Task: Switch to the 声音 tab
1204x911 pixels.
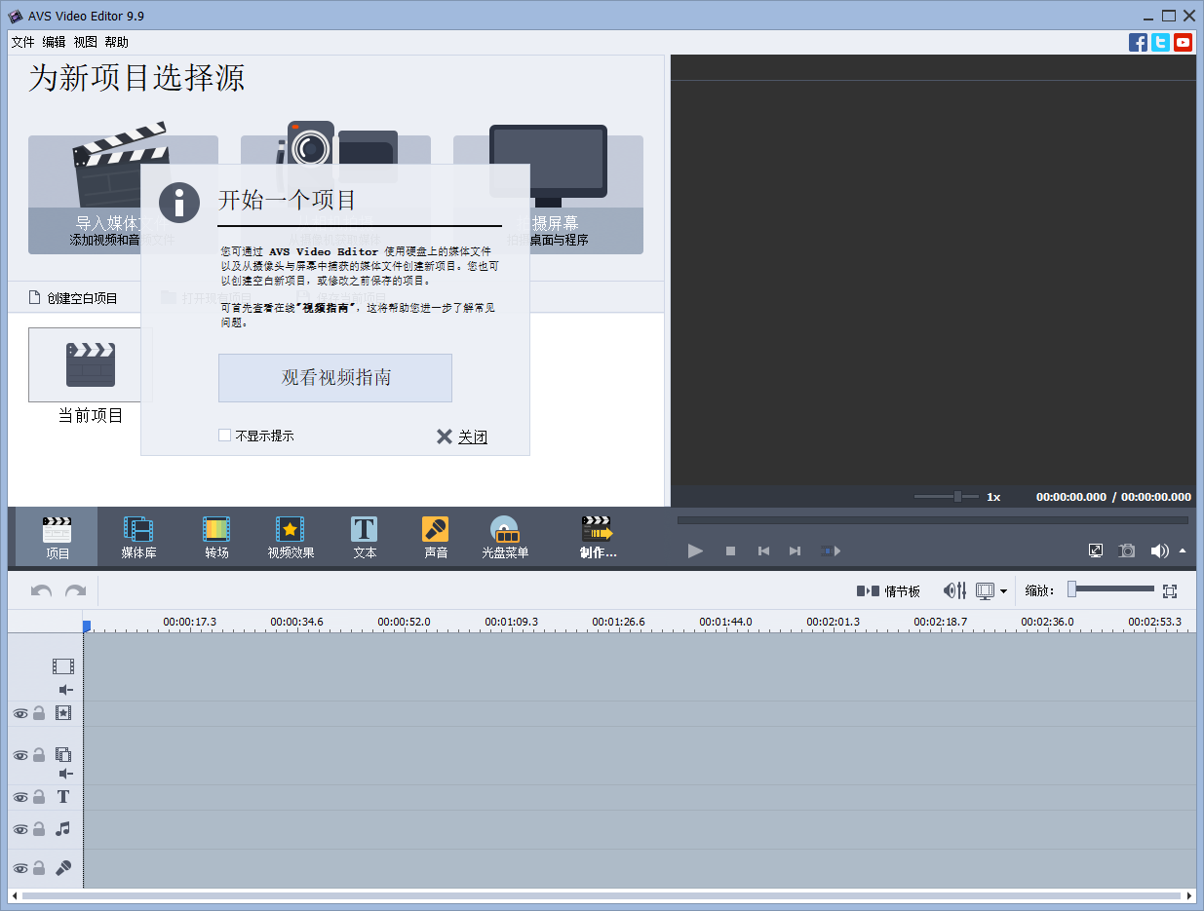Action: [x=436, y=537]
